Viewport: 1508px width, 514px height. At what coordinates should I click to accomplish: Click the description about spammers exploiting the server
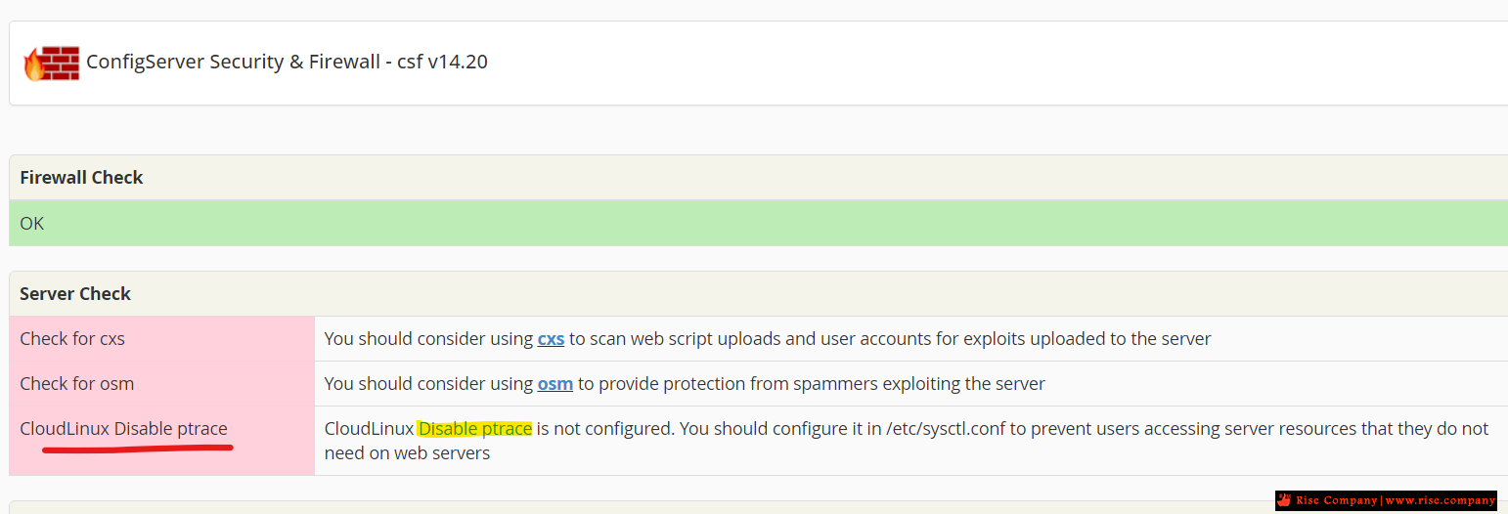click(685, 384)
